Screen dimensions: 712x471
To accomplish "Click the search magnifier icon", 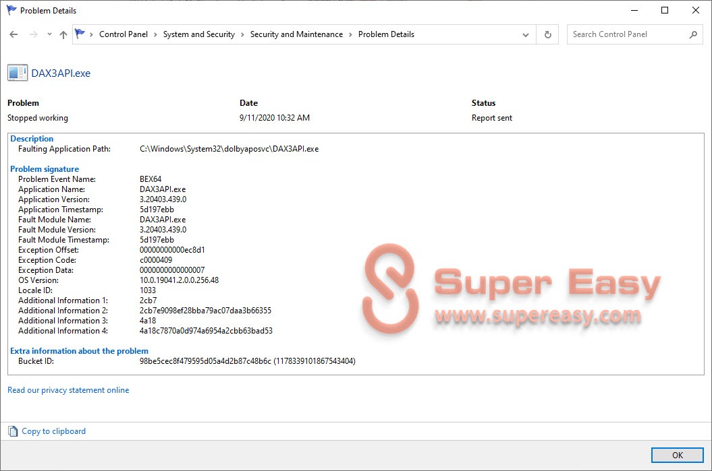I will tap(693, 34).
